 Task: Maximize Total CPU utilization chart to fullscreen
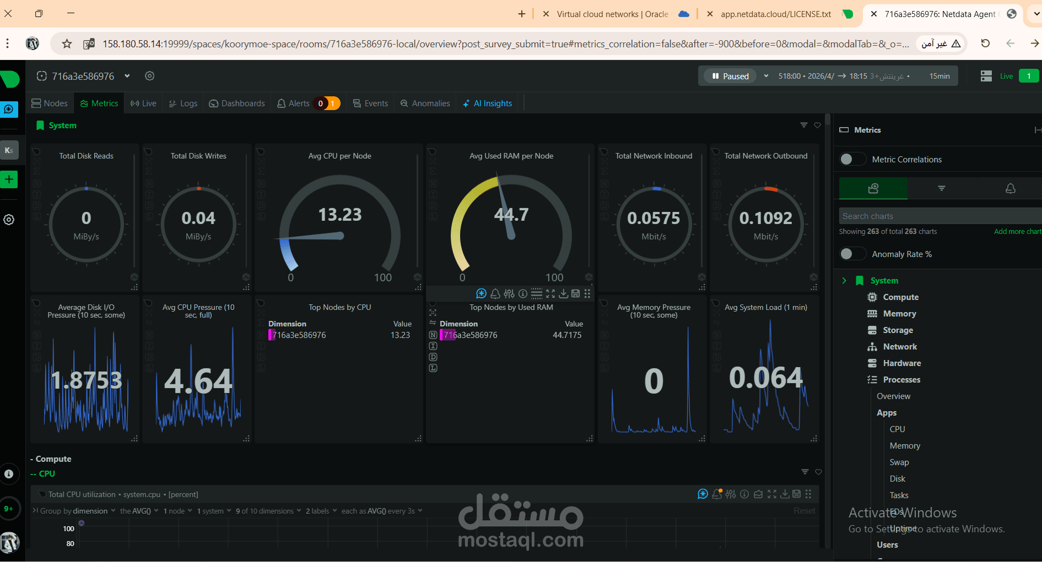[772, 494]
